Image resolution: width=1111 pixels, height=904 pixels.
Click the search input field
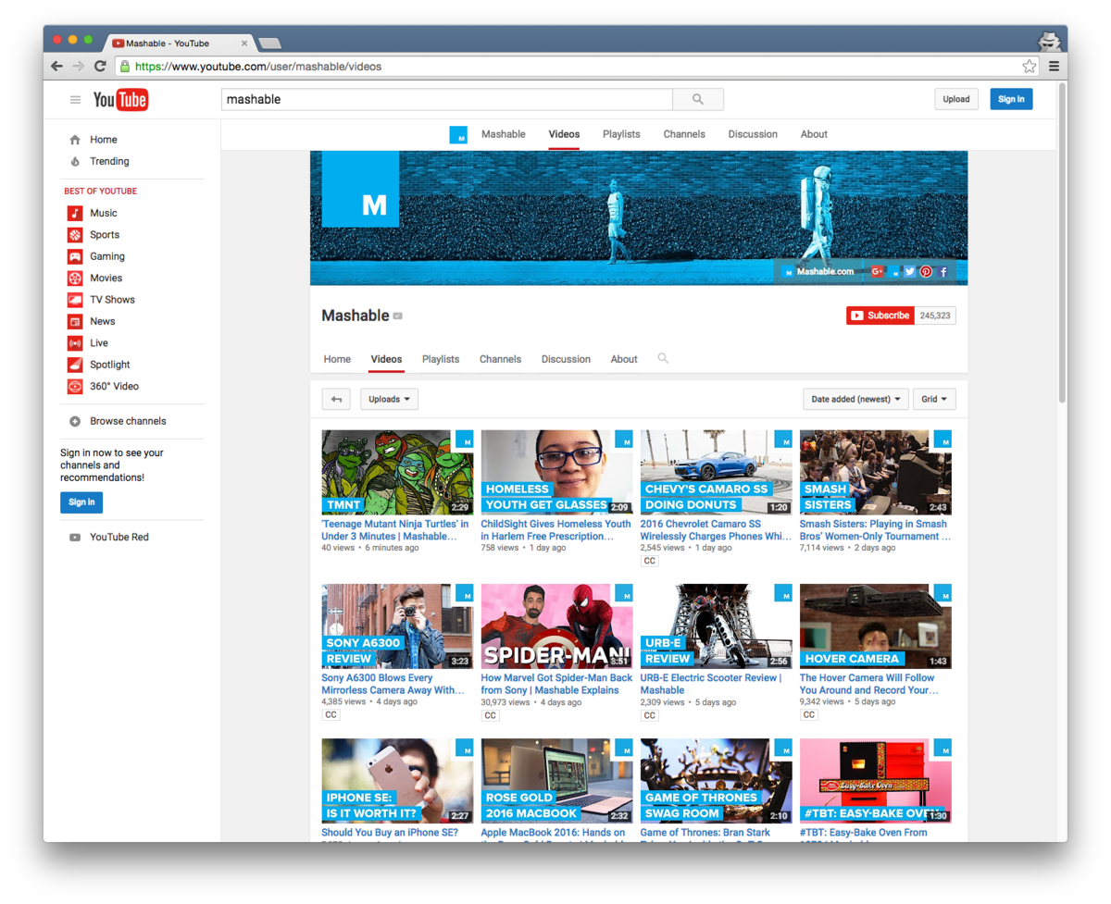coord(447,99)
